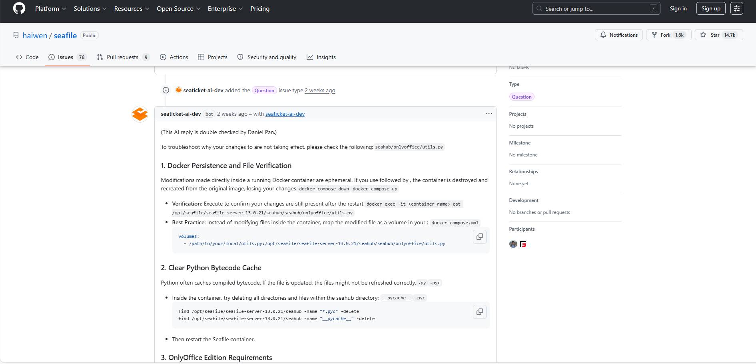Open the seafile repository link

(x=65, y=36)
